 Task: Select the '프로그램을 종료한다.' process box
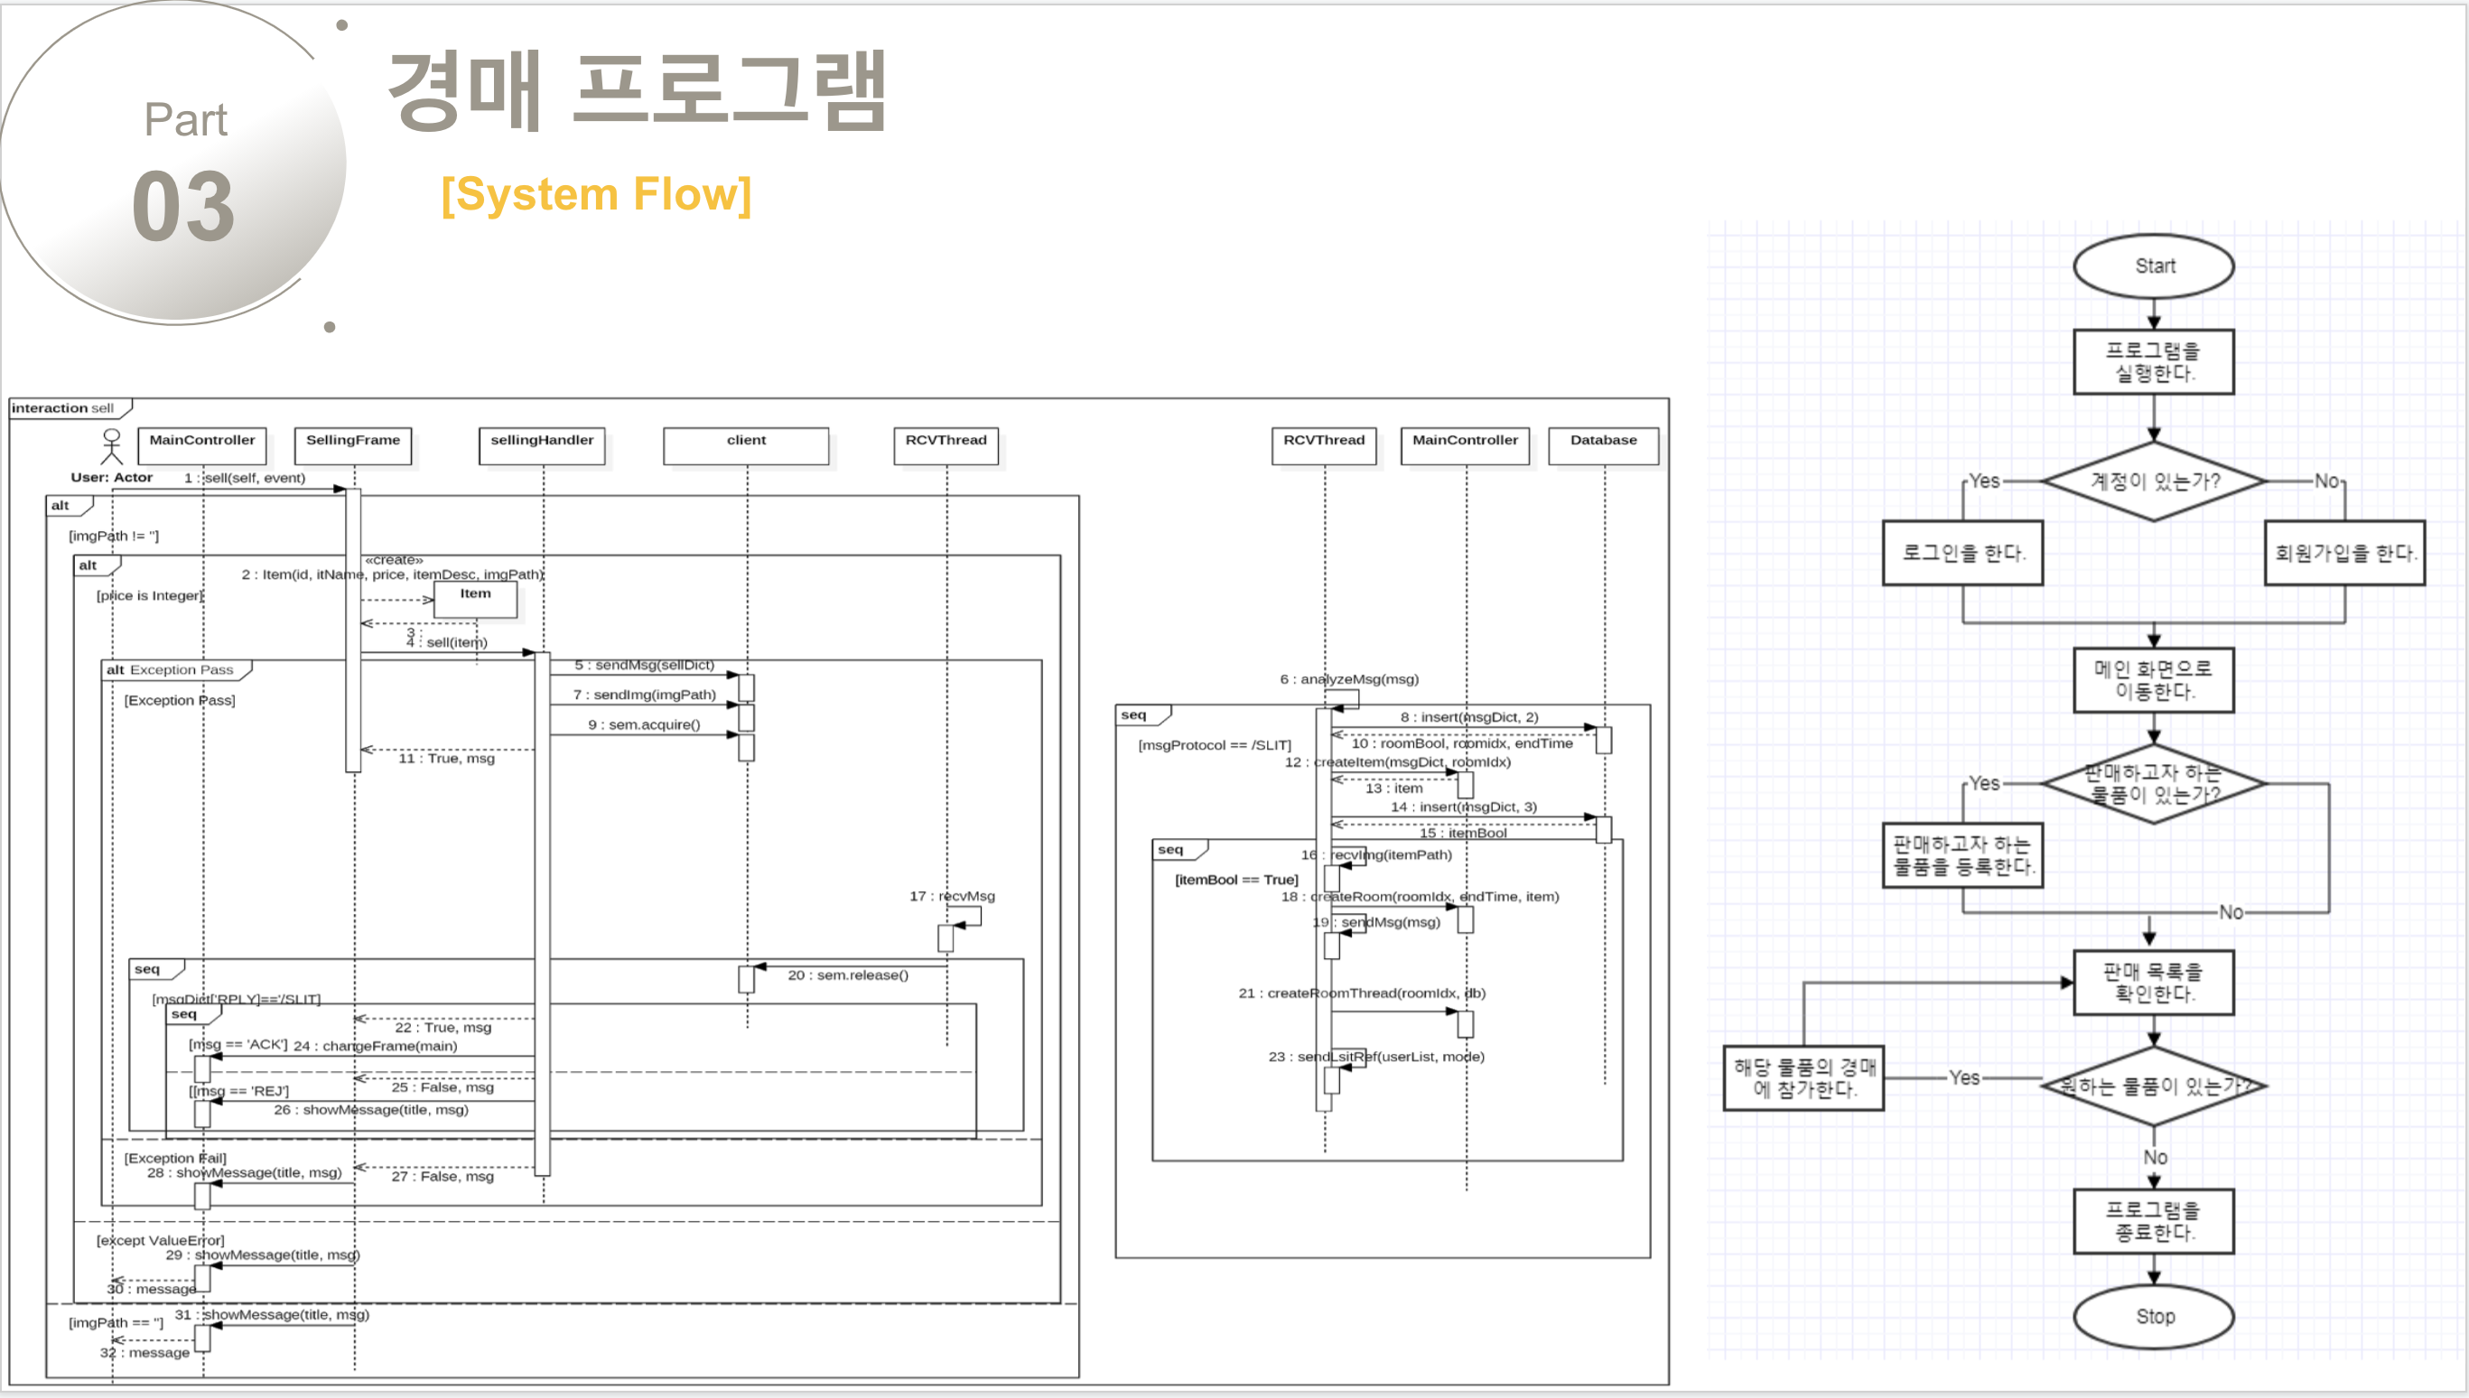2153,1221
